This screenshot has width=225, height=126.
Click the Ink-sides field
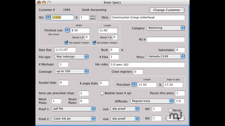click(x=147, y=65)
